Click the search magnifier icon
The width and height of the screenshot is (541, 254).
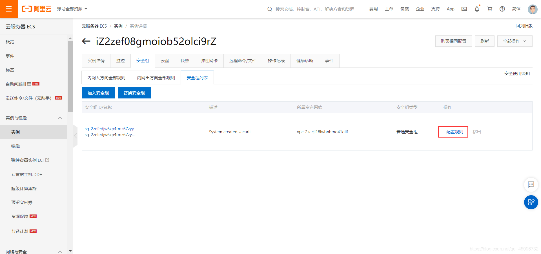pos(270,9)
